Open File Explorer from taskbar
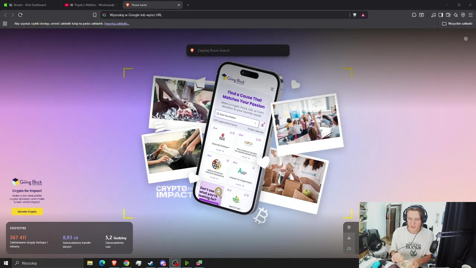476x268 pixels. pyautogui.click(x=90, y=263)
